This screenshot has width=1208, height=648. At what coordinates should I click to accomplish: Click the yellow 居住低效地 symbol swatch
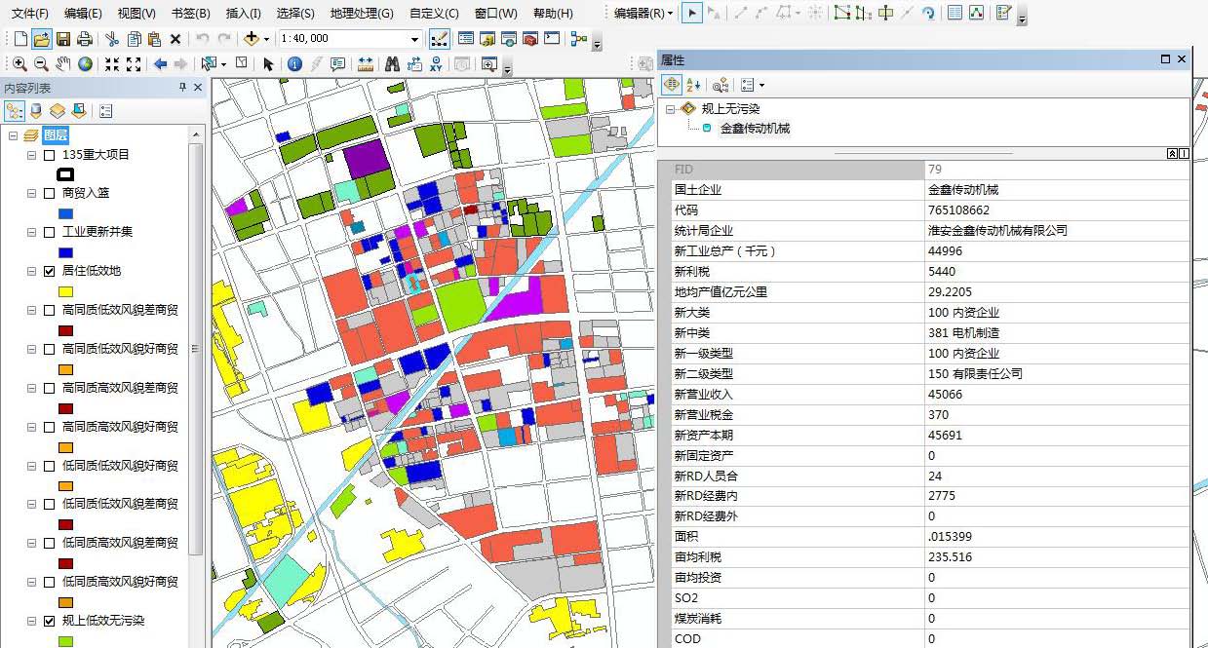[65, 291]
